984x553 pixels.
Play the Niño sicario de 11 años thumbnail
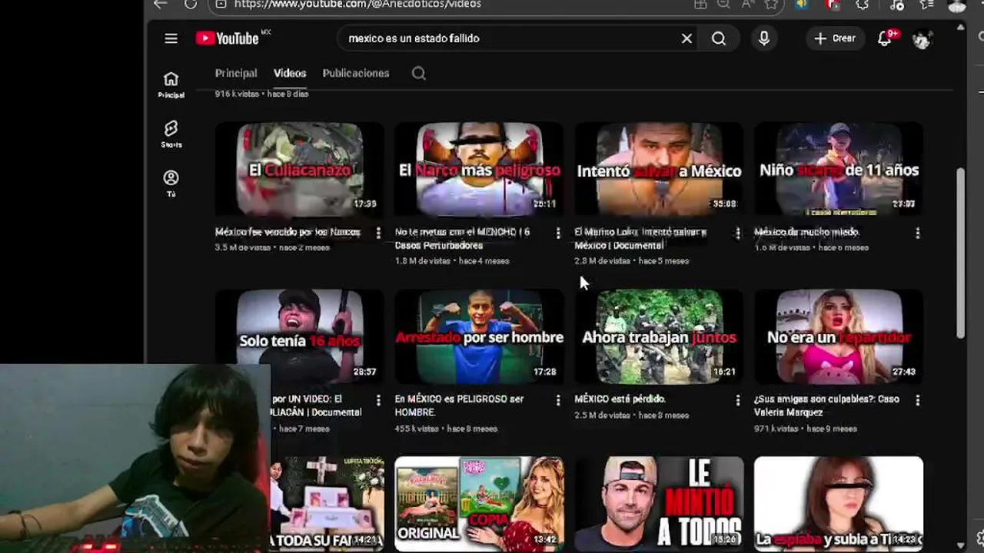coord(839,169)
